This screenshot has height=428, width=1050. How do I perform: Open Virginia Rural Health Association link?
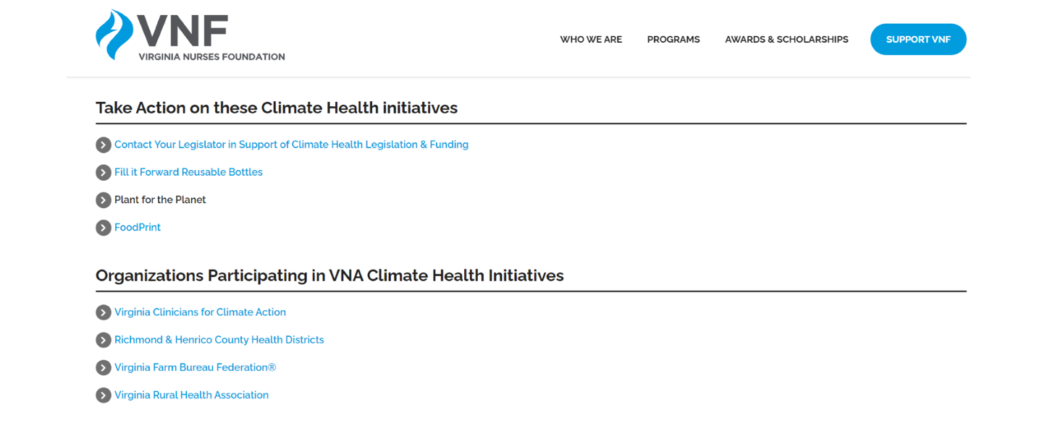coord(191,395)
